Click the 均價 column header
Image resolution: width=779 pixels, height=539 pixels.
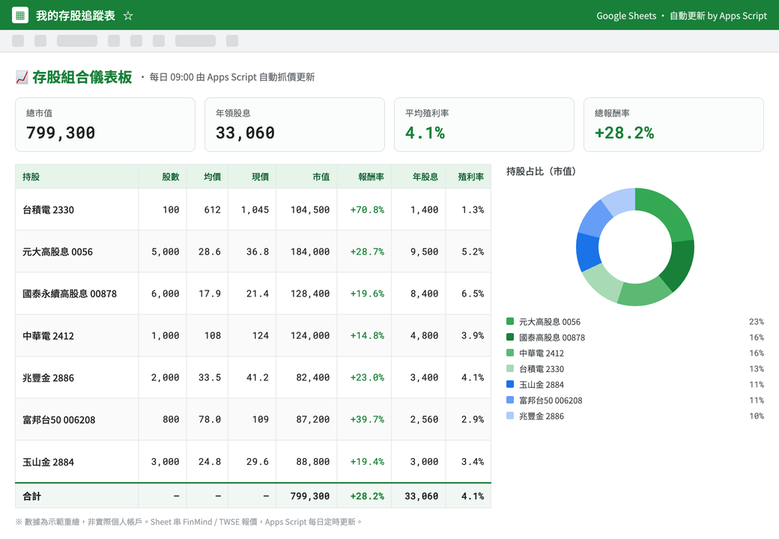(207, 177)
